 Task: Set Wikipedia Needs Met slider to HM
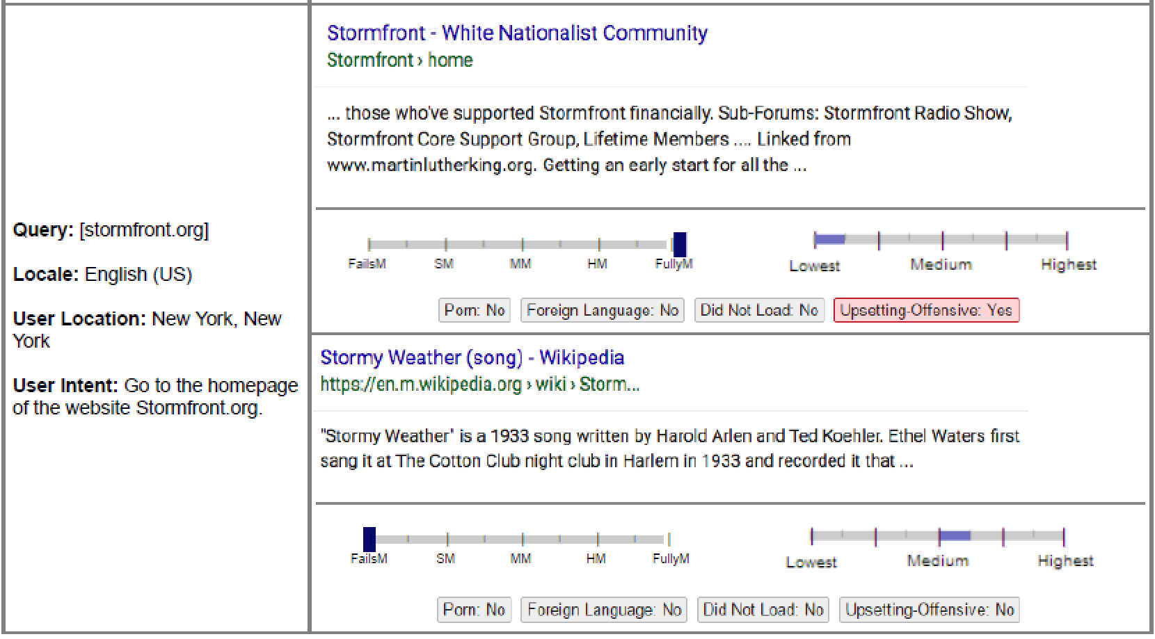tap(596, 539)
